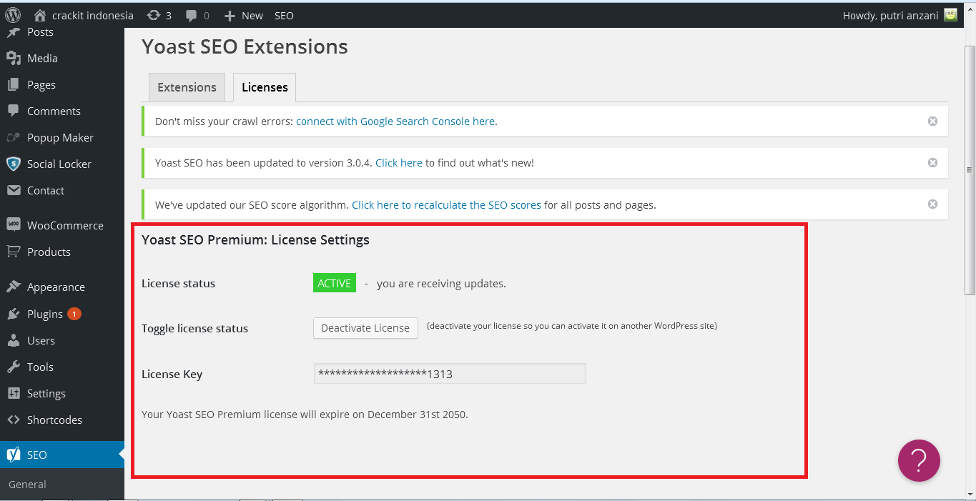Dismiss the version 3.0.4 update notice
The height and width of the screenshot is (501, 976).
(932, 162)
